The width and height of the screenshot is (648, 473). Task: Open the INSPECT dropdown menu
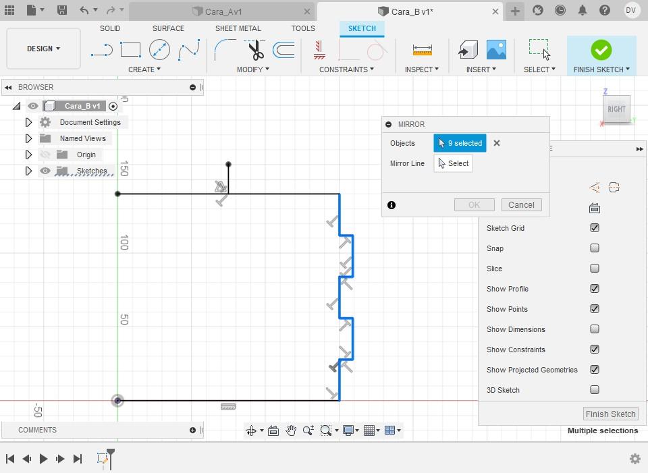[x=421, y=69]
